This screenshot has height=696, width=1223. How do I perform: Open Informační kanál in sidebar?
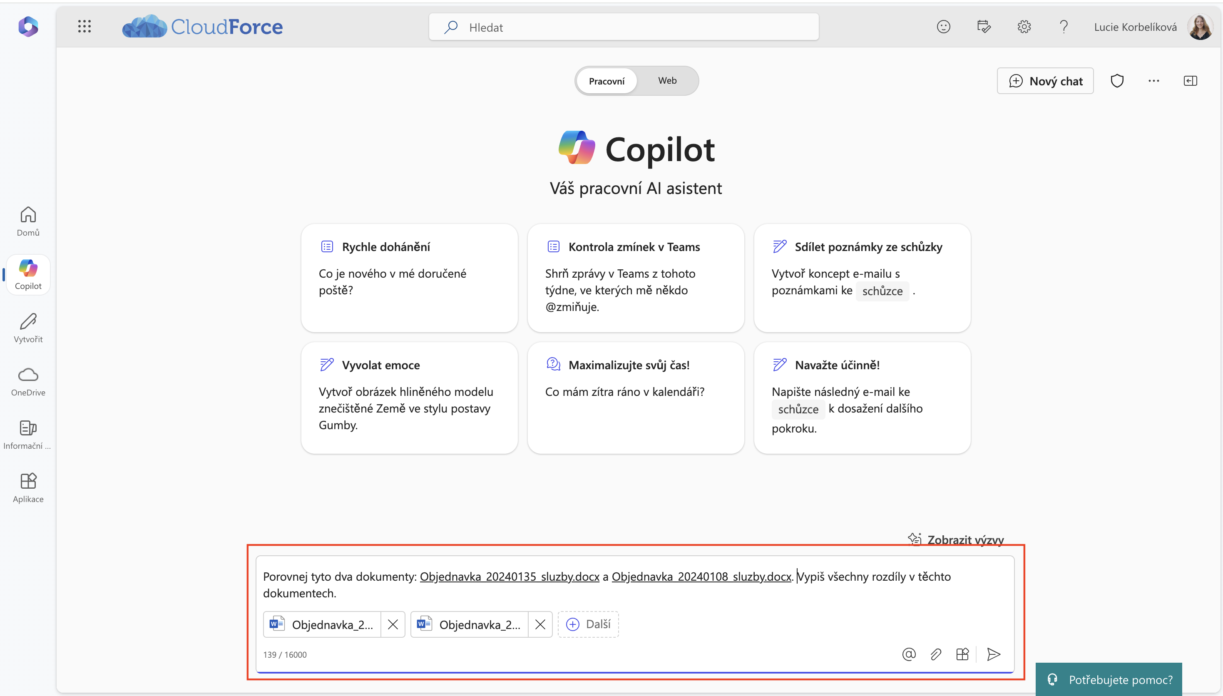28,435
